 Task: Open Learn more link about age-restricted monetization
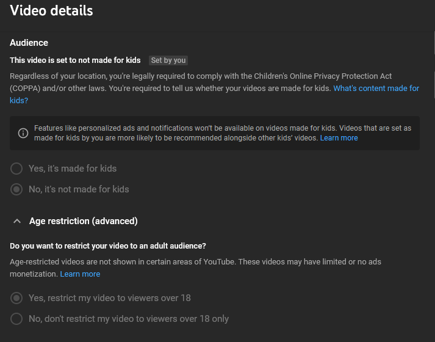pos(80,274)
